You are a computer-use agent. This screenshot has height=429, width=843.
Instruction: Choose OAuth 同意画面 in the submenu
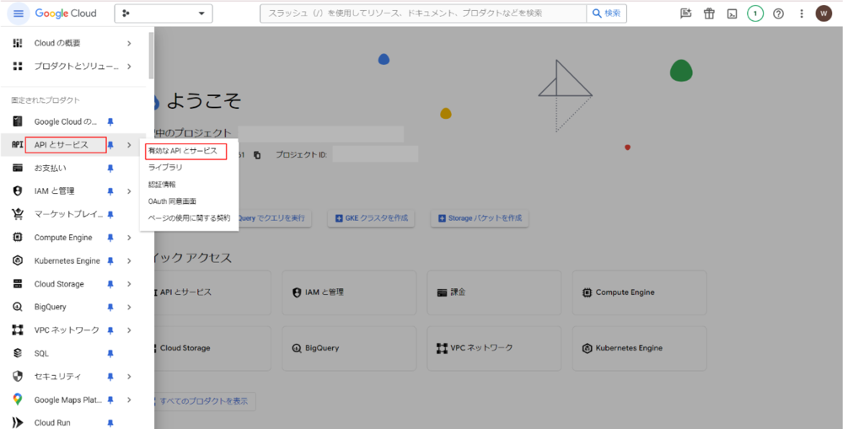click(x=172, y=201)
